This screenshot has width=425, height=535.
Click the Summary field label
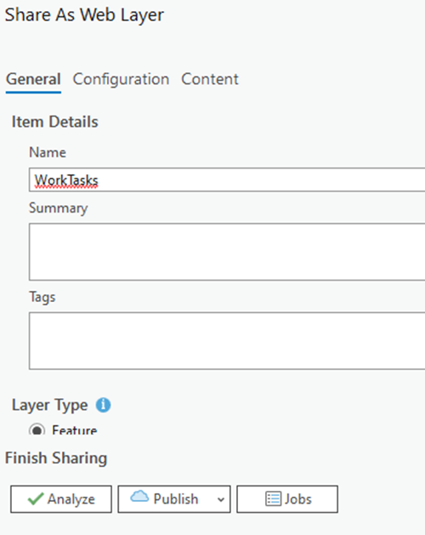pyautogui.click(x=59, y=208)
